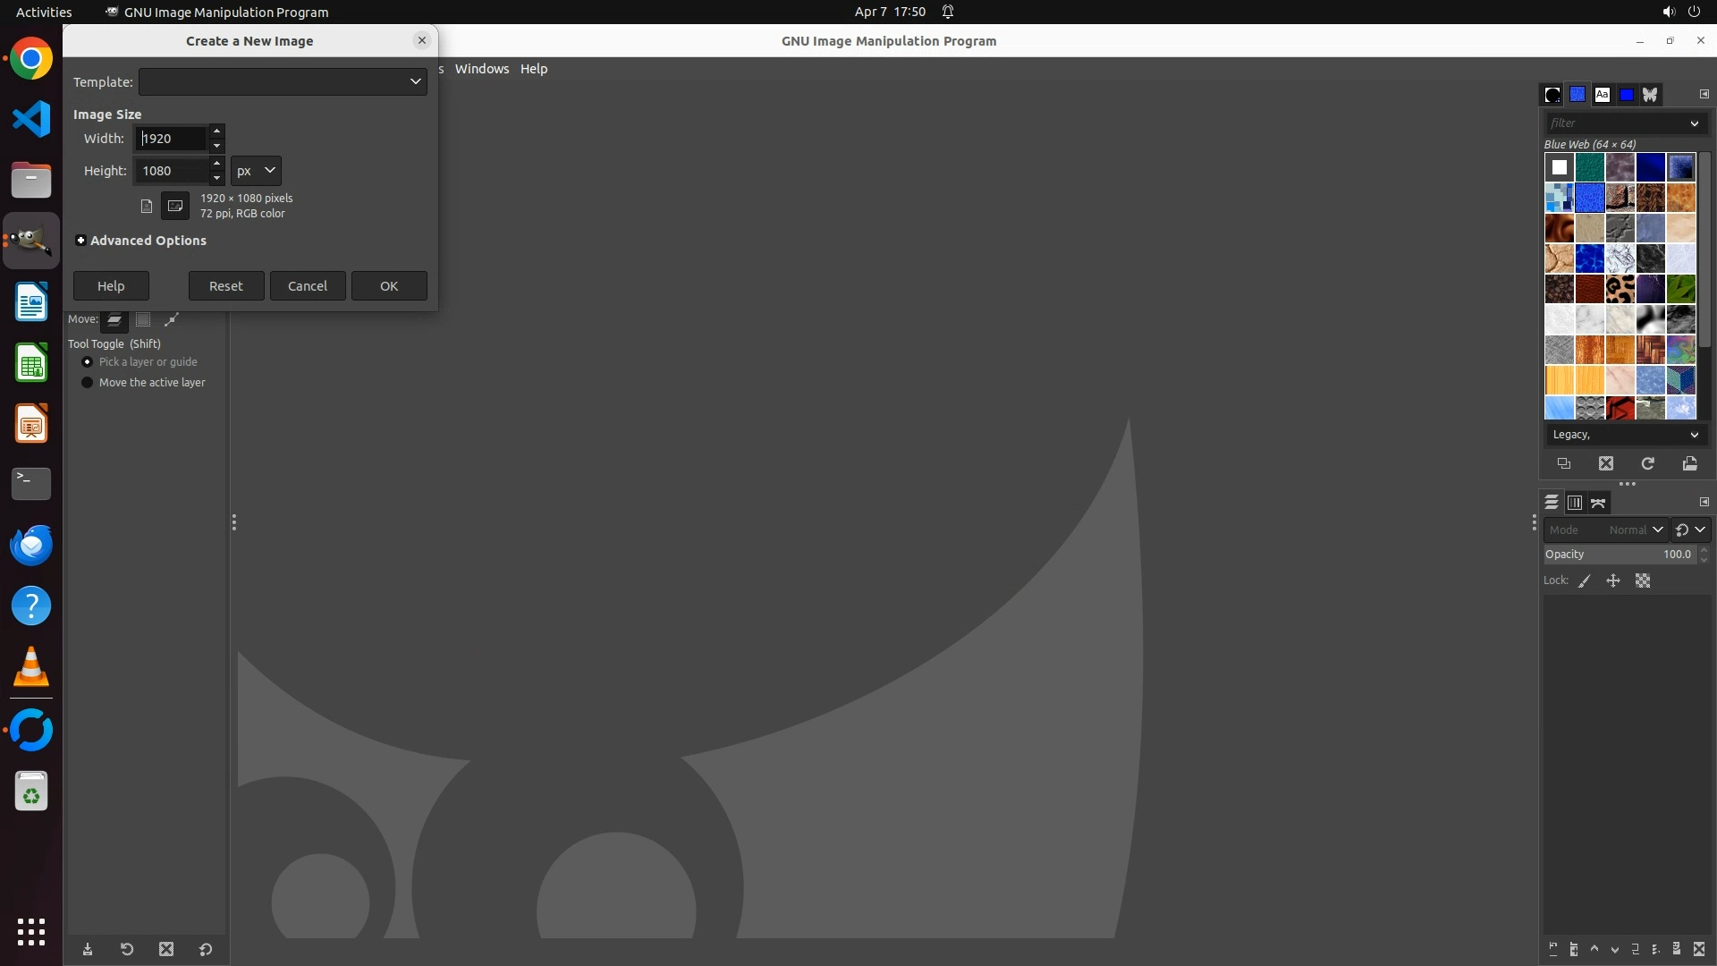
Task: Select 'Move the active layer' radio button
Action: [x=87, y=383]
